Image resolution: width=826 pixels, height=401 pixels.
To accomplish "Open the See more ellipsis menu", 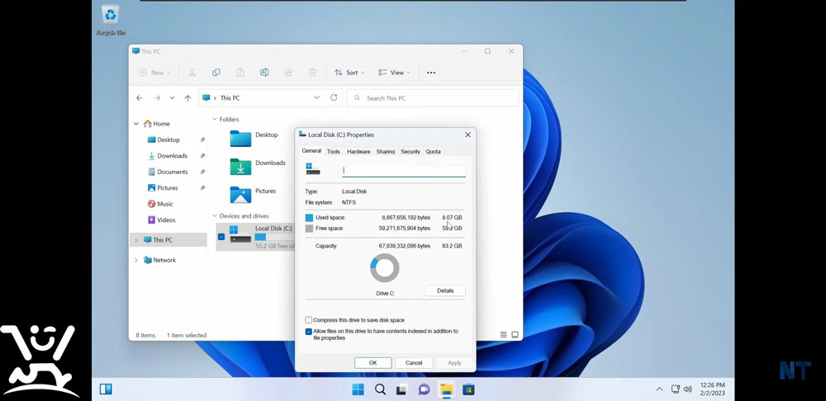I will tap(431, 73).
